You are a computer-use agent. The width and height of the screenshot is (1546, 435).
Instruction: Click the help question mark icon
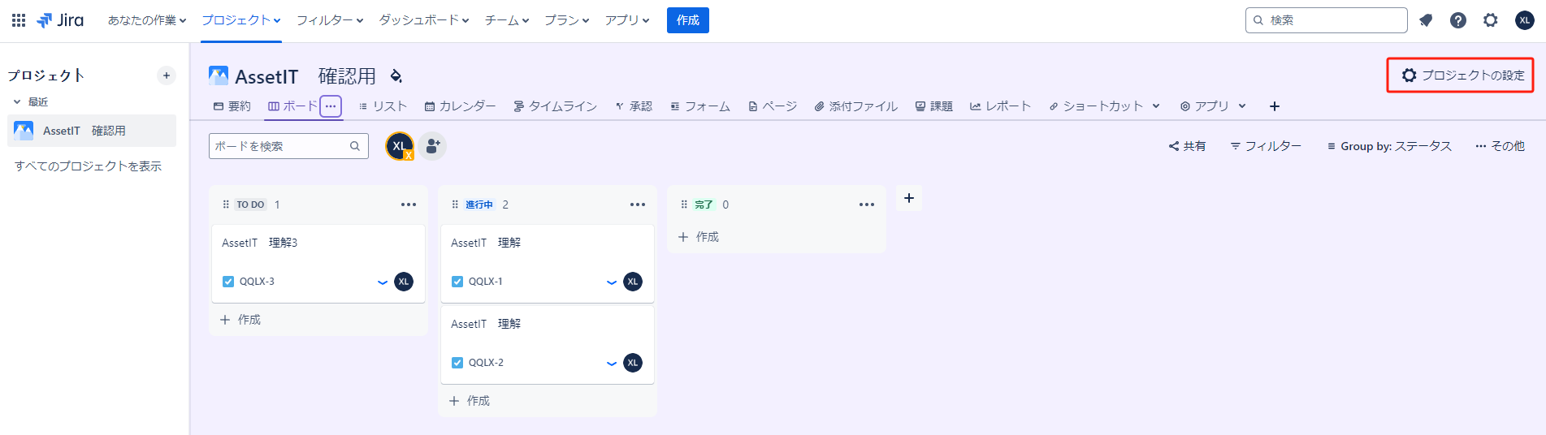point(1458,20)
